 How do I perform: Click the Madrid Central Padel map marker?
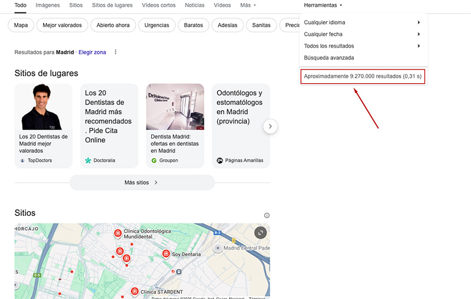pos(218,248)
